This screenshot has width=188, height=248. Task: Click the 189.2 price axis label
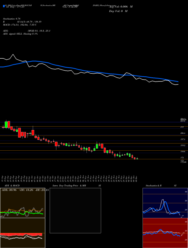(x=183, y=145)
